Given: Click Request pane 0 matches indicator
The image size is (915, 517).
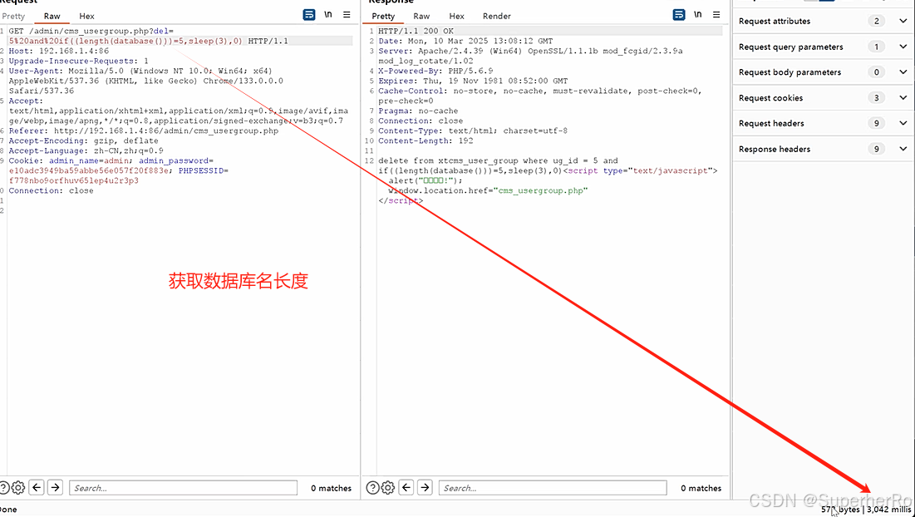Looking at the screenshot, I should tap(331, 488).
